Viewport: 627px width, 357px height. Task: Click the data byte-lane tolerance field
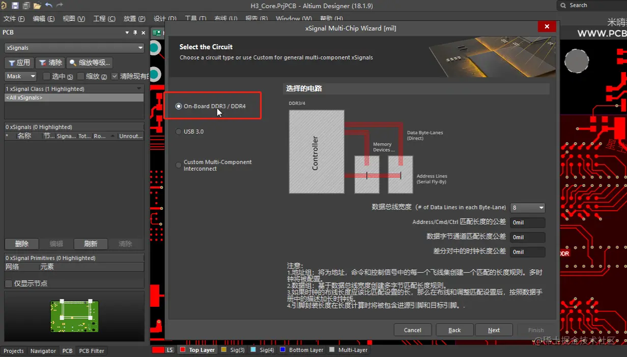tap(528, 237)
